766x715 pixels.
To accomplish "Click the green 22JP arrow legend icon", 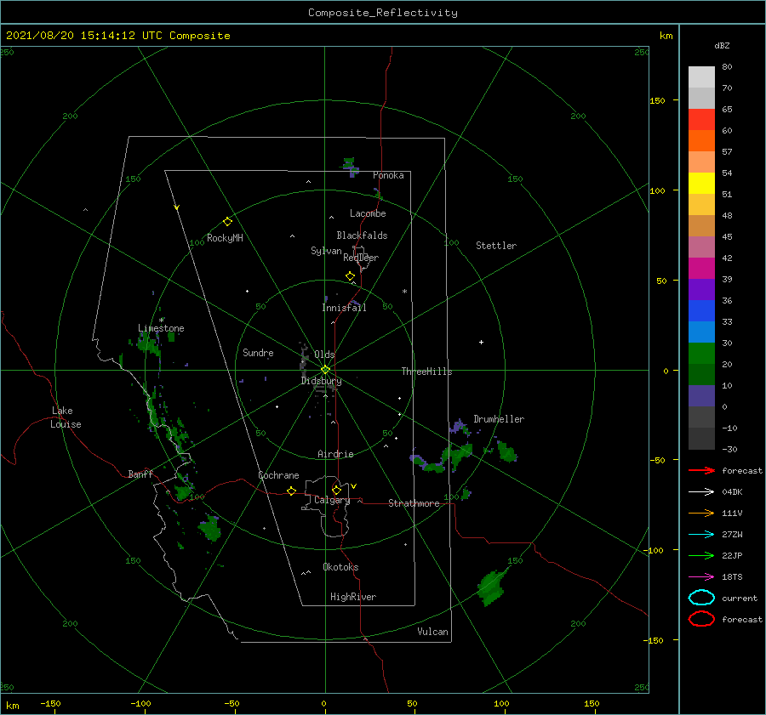I will (x=701, y=555).
